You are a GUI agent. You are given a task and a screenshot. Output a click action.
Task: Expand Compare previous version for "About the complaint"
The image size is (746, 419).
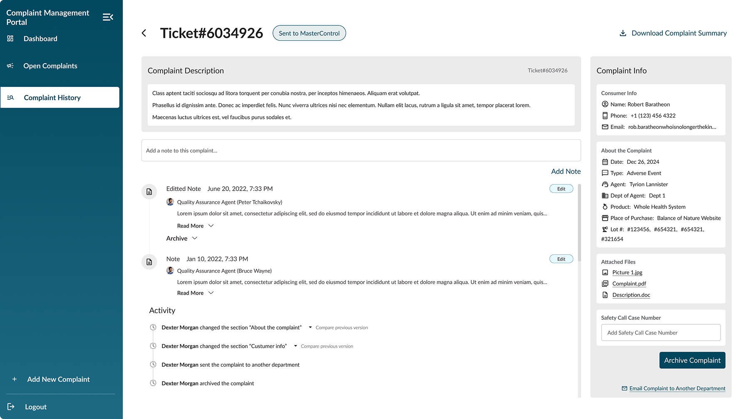point(310,328)
